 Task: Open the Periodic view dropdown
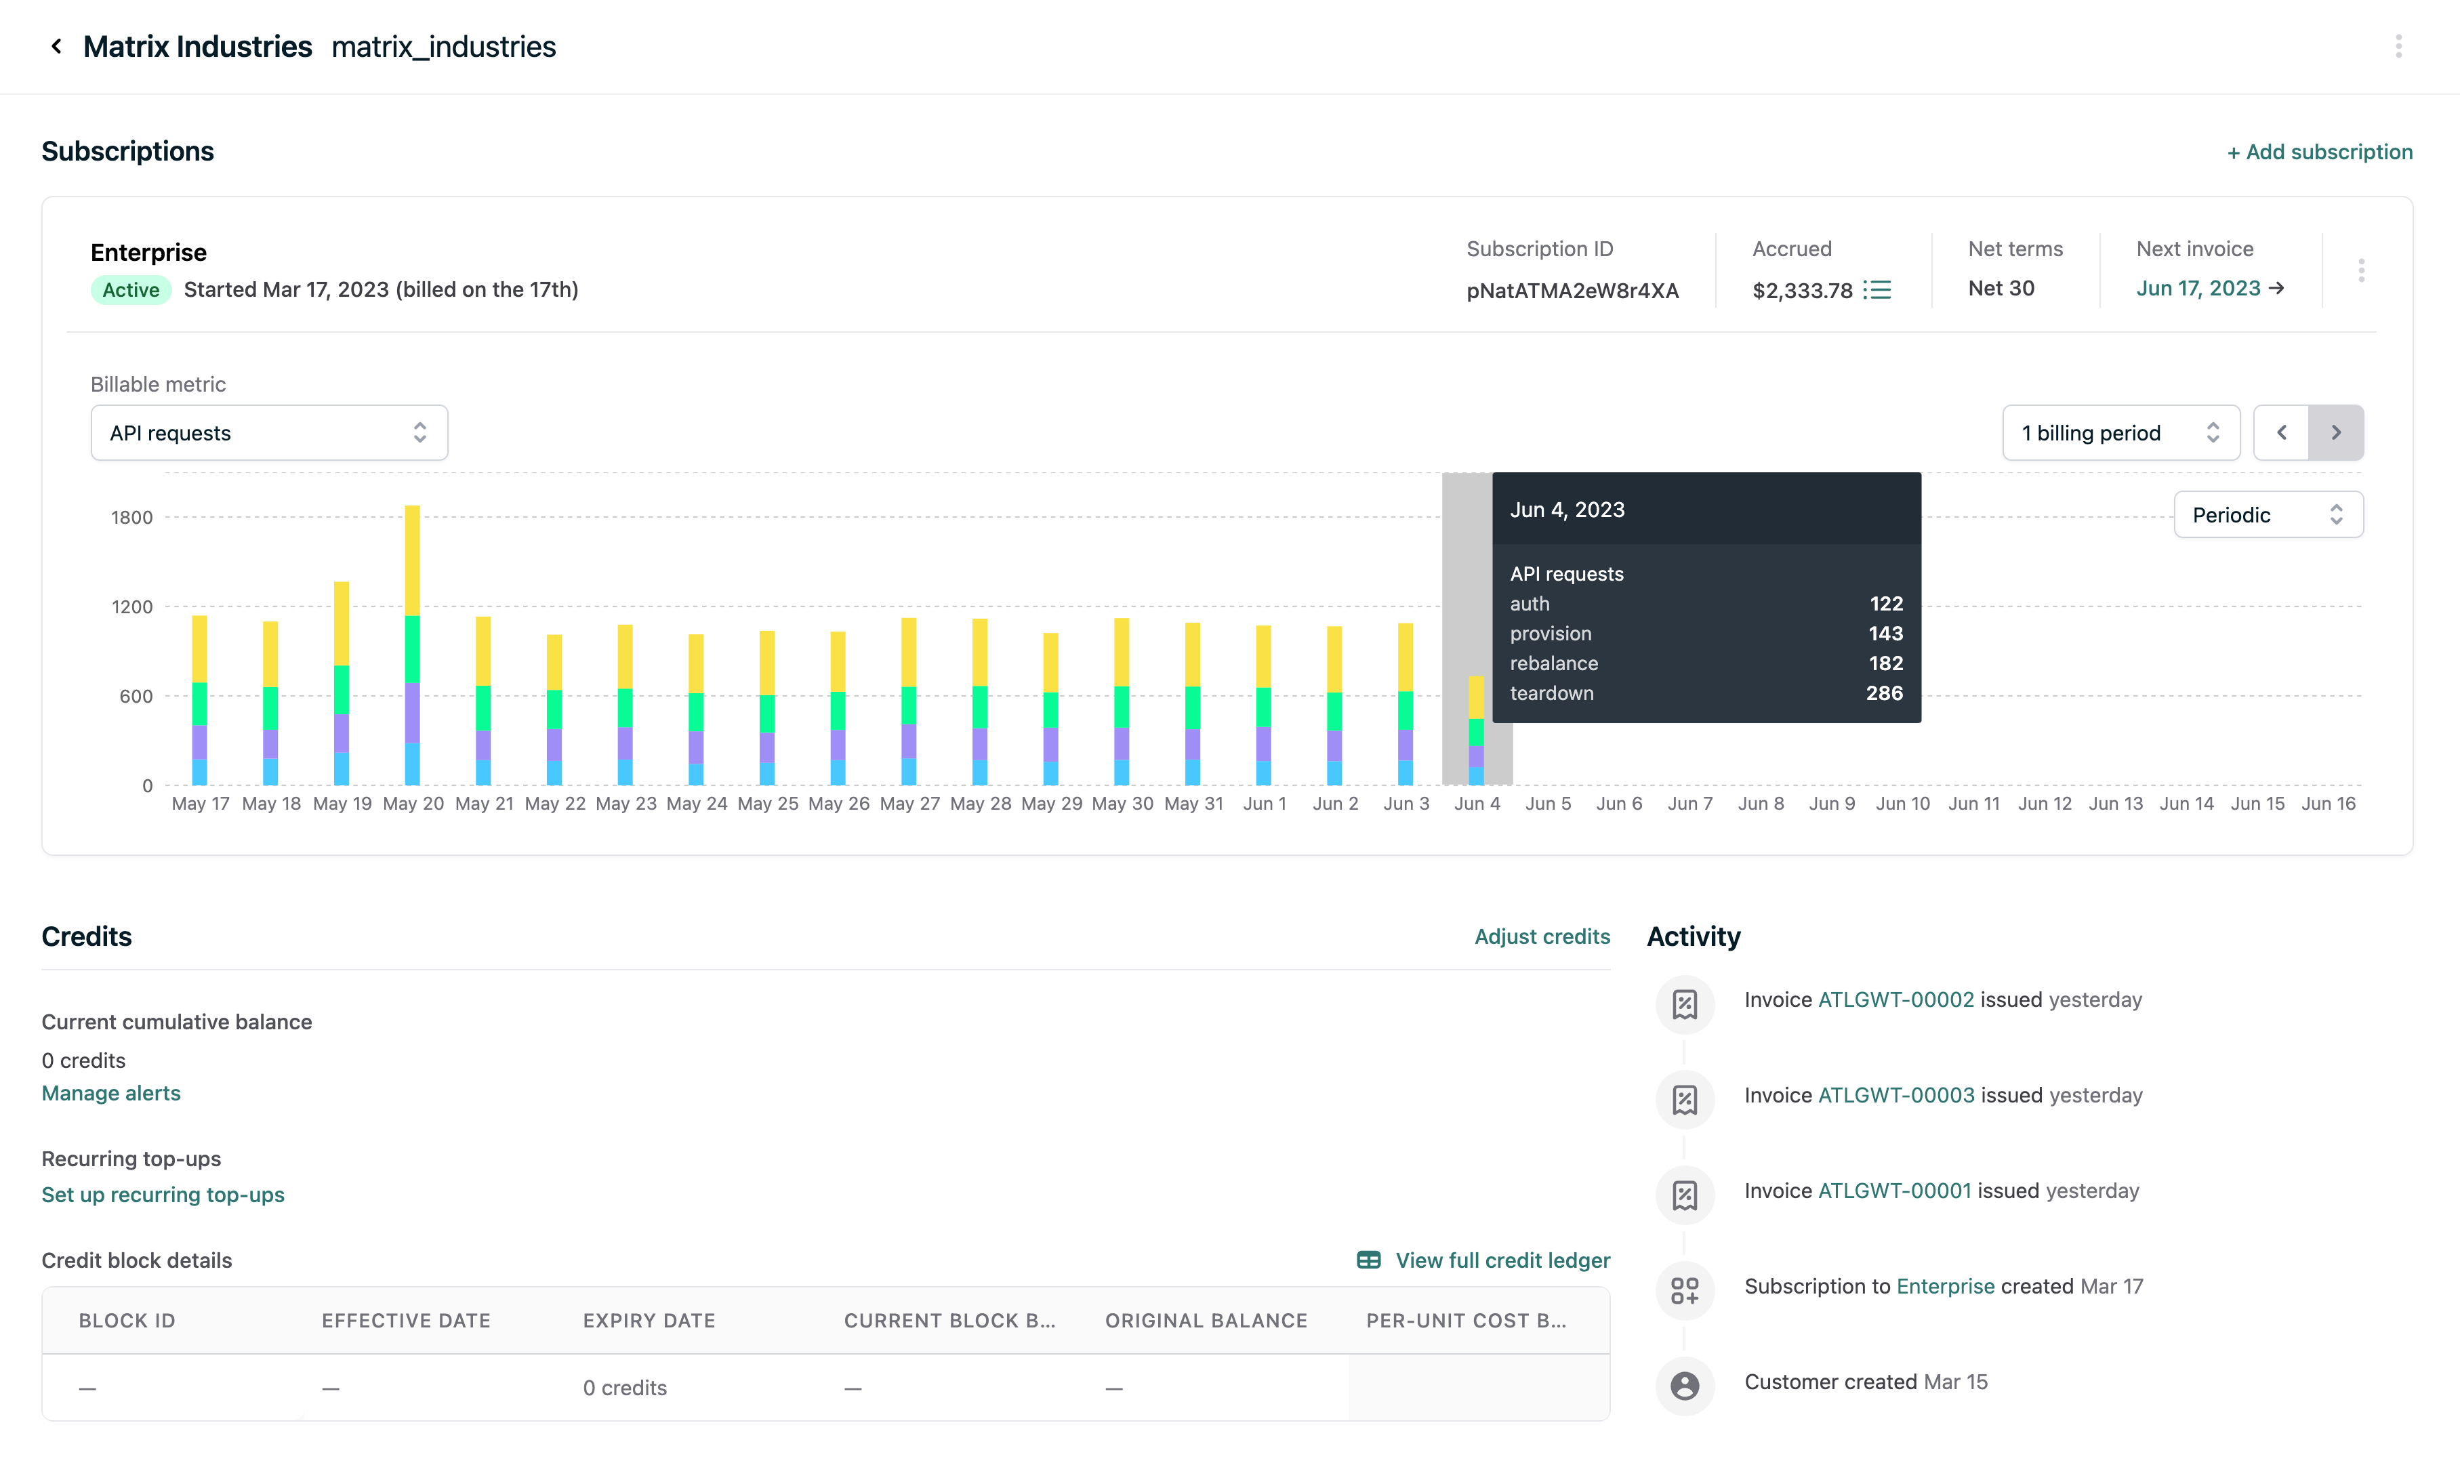point(2268,514)
